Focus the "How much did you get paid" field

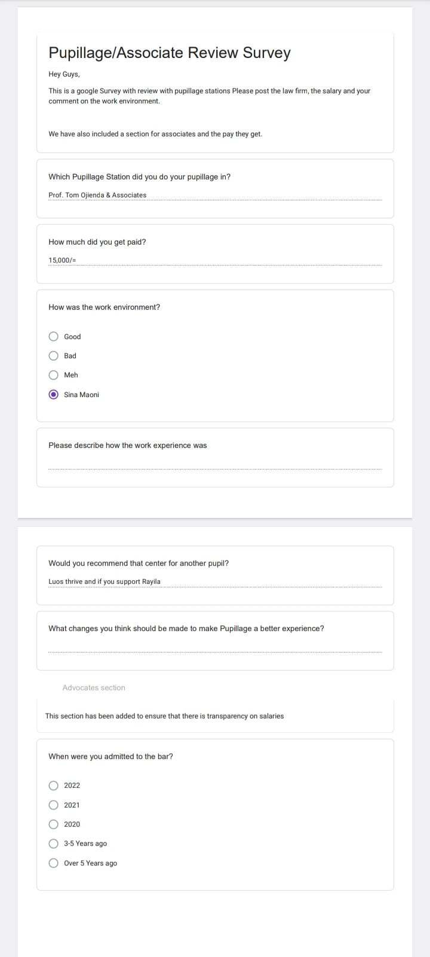click(215, 260)
